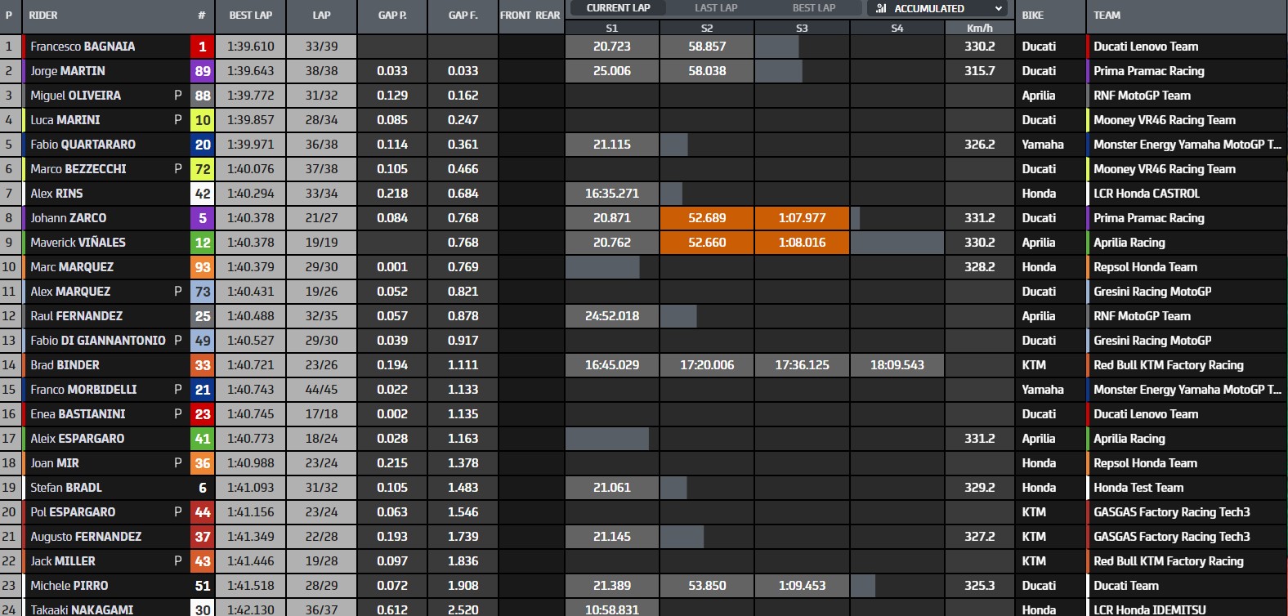Click orange number badge 33
1288x616 pixels.
point(203,365)
